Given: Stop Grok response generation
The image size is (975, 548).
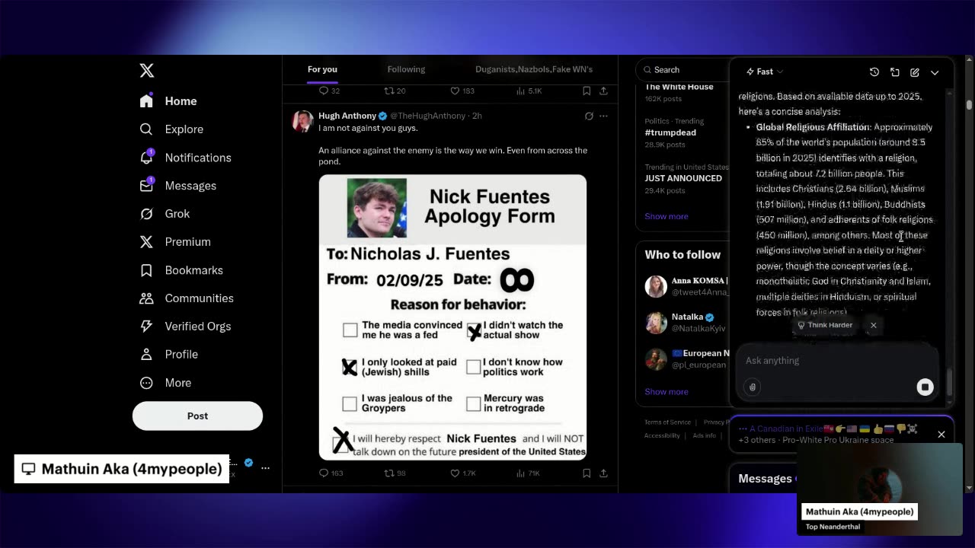Looking at the screenshot, I should 925,387.
